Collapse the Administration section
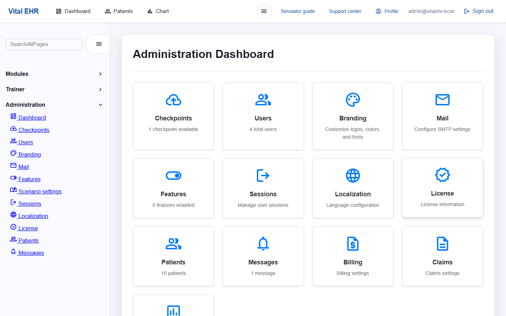The image size is (506, 316). (54, 105)
